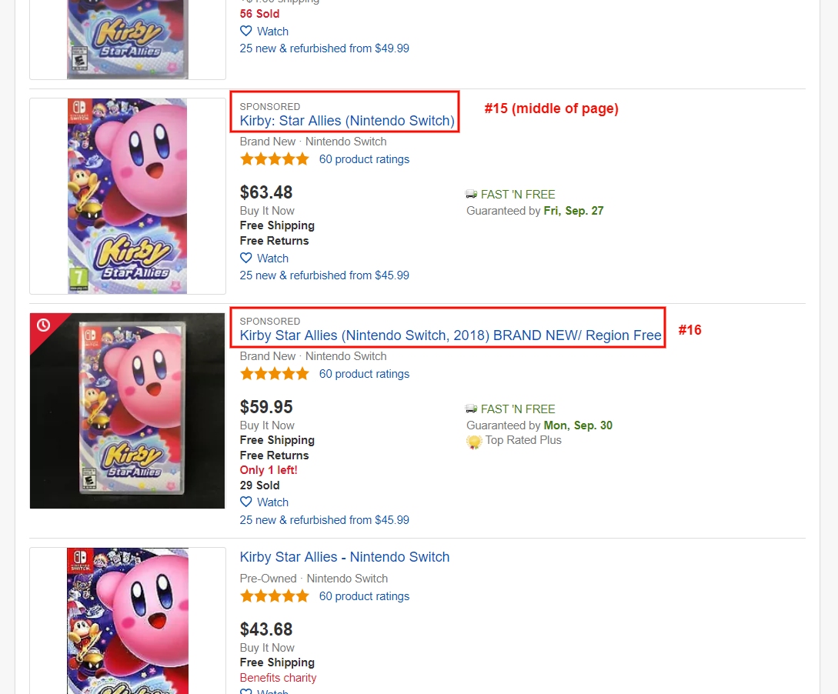Click the clock icon on the red thumbnail corner
Viewport: 838px width, 694px height.
pyautogui.click(x=43, y=325)
